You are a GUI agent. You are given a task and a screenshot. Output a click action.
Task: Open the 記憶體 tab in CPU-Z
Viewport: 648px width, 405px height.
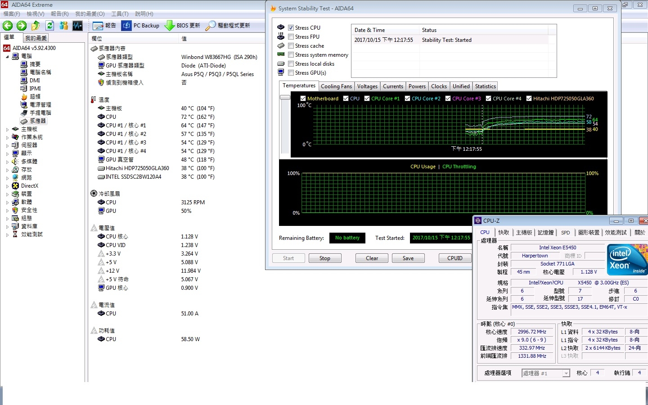click(x=545, y=233)
